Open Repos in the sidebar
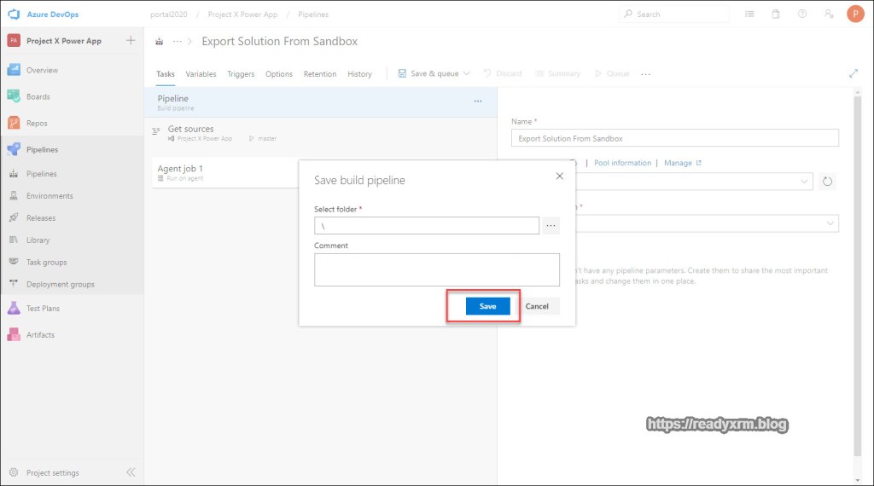Screen dimensions: 874x486 coord(37,124)
